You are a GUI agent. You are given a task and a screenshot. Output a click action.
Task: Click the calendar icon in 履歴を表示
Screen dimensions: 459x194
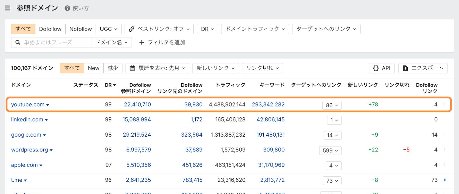132,68
